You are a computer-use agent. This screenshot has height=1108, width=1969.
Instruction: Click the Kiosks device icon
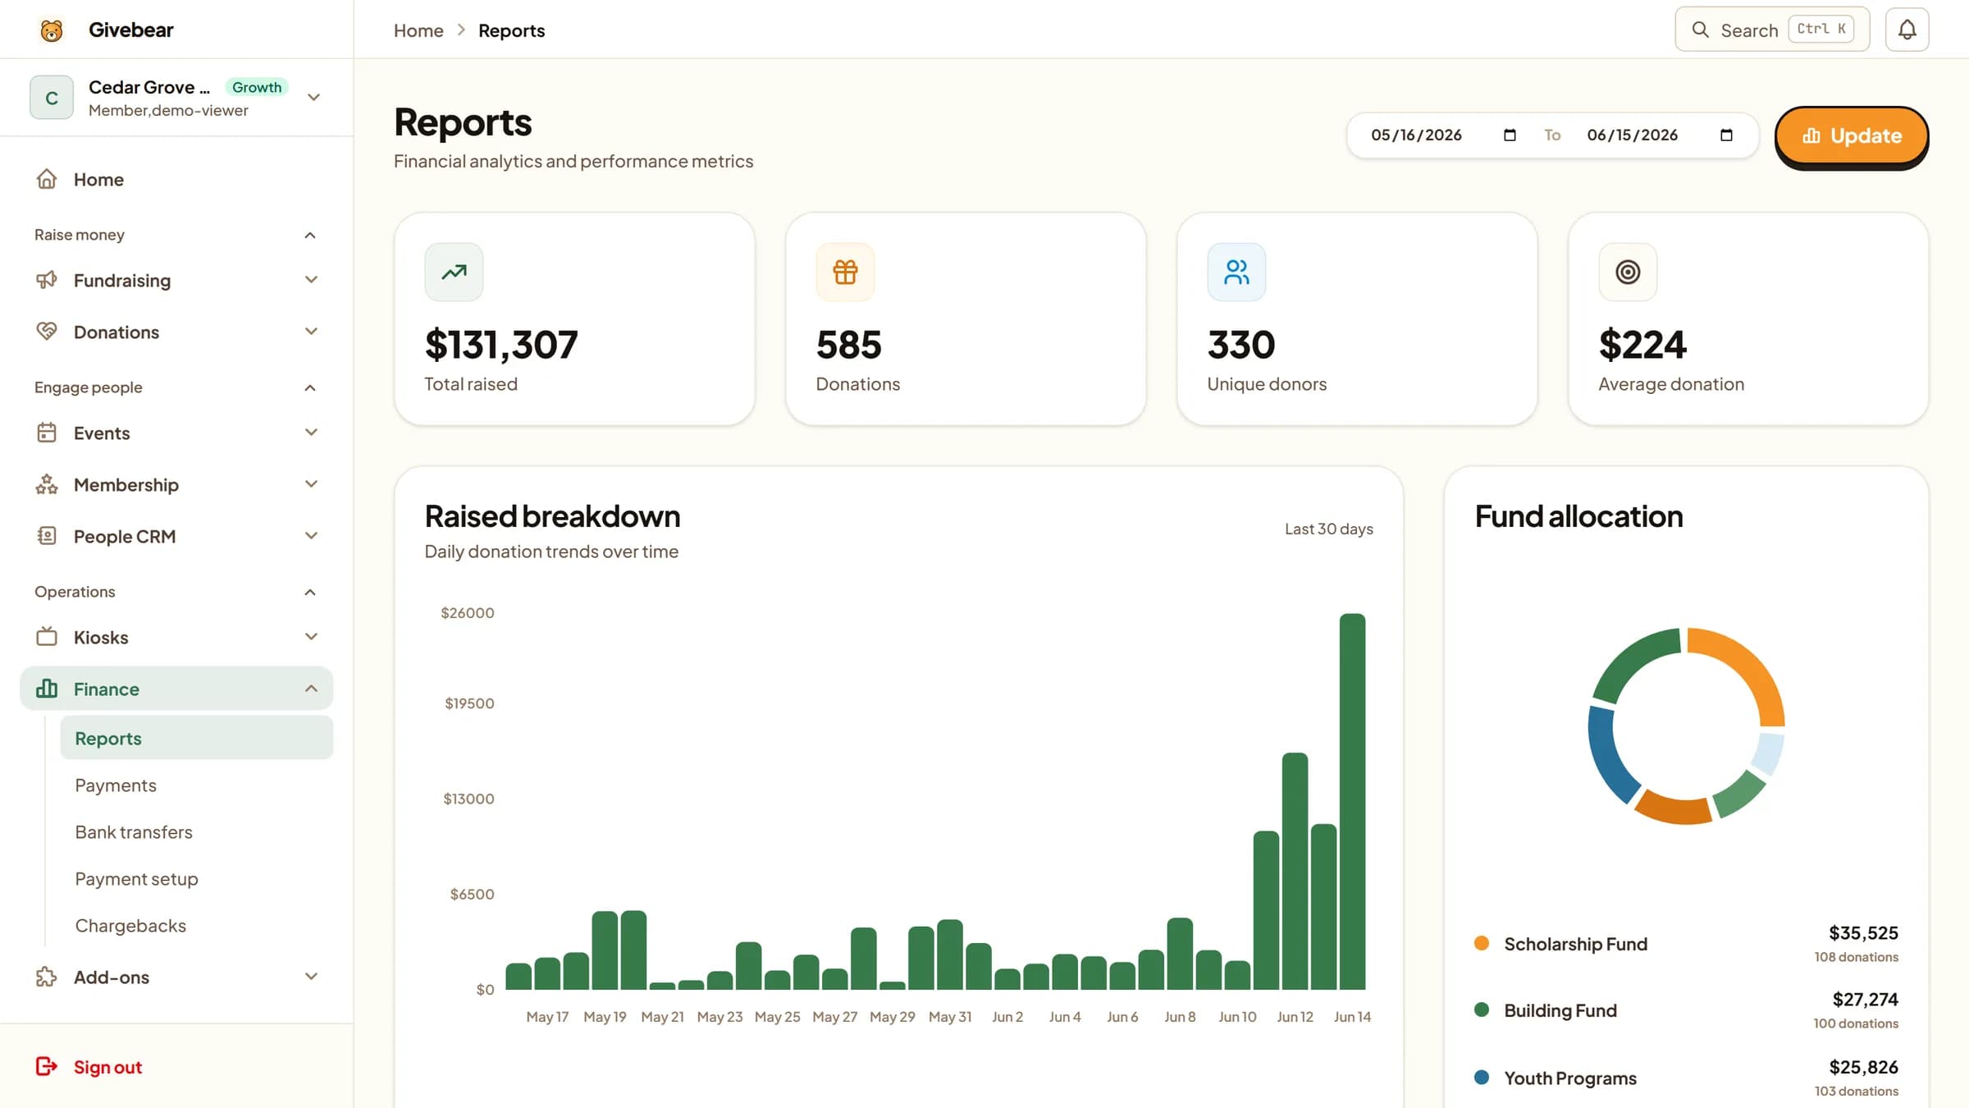[x=47, y=637]
